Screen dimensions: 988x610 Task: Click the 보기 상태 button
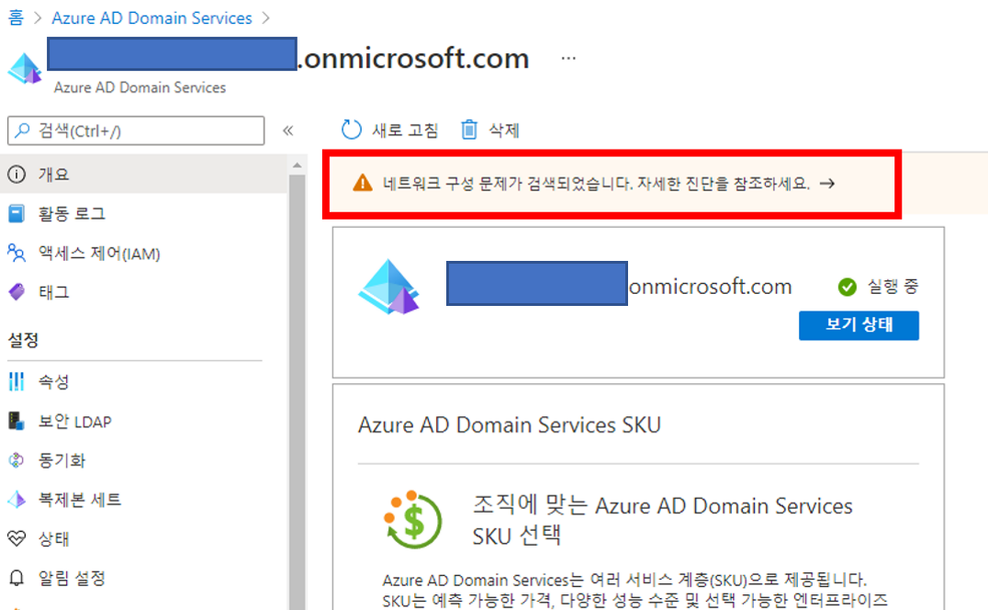859,325
